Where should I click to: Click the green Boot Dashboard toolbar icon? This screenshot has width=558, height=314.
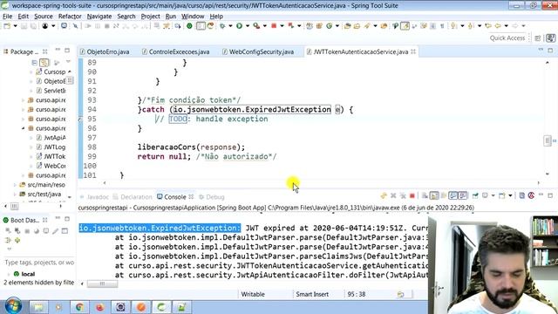(x=189, y=26)
